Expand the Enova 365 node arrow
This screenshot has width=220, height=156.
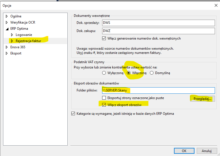coord(7,47)
